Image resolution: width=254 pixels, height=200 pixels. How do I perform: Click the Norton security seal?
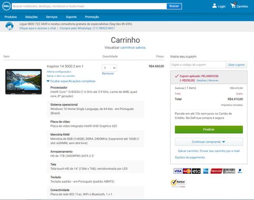pos(178,183)
